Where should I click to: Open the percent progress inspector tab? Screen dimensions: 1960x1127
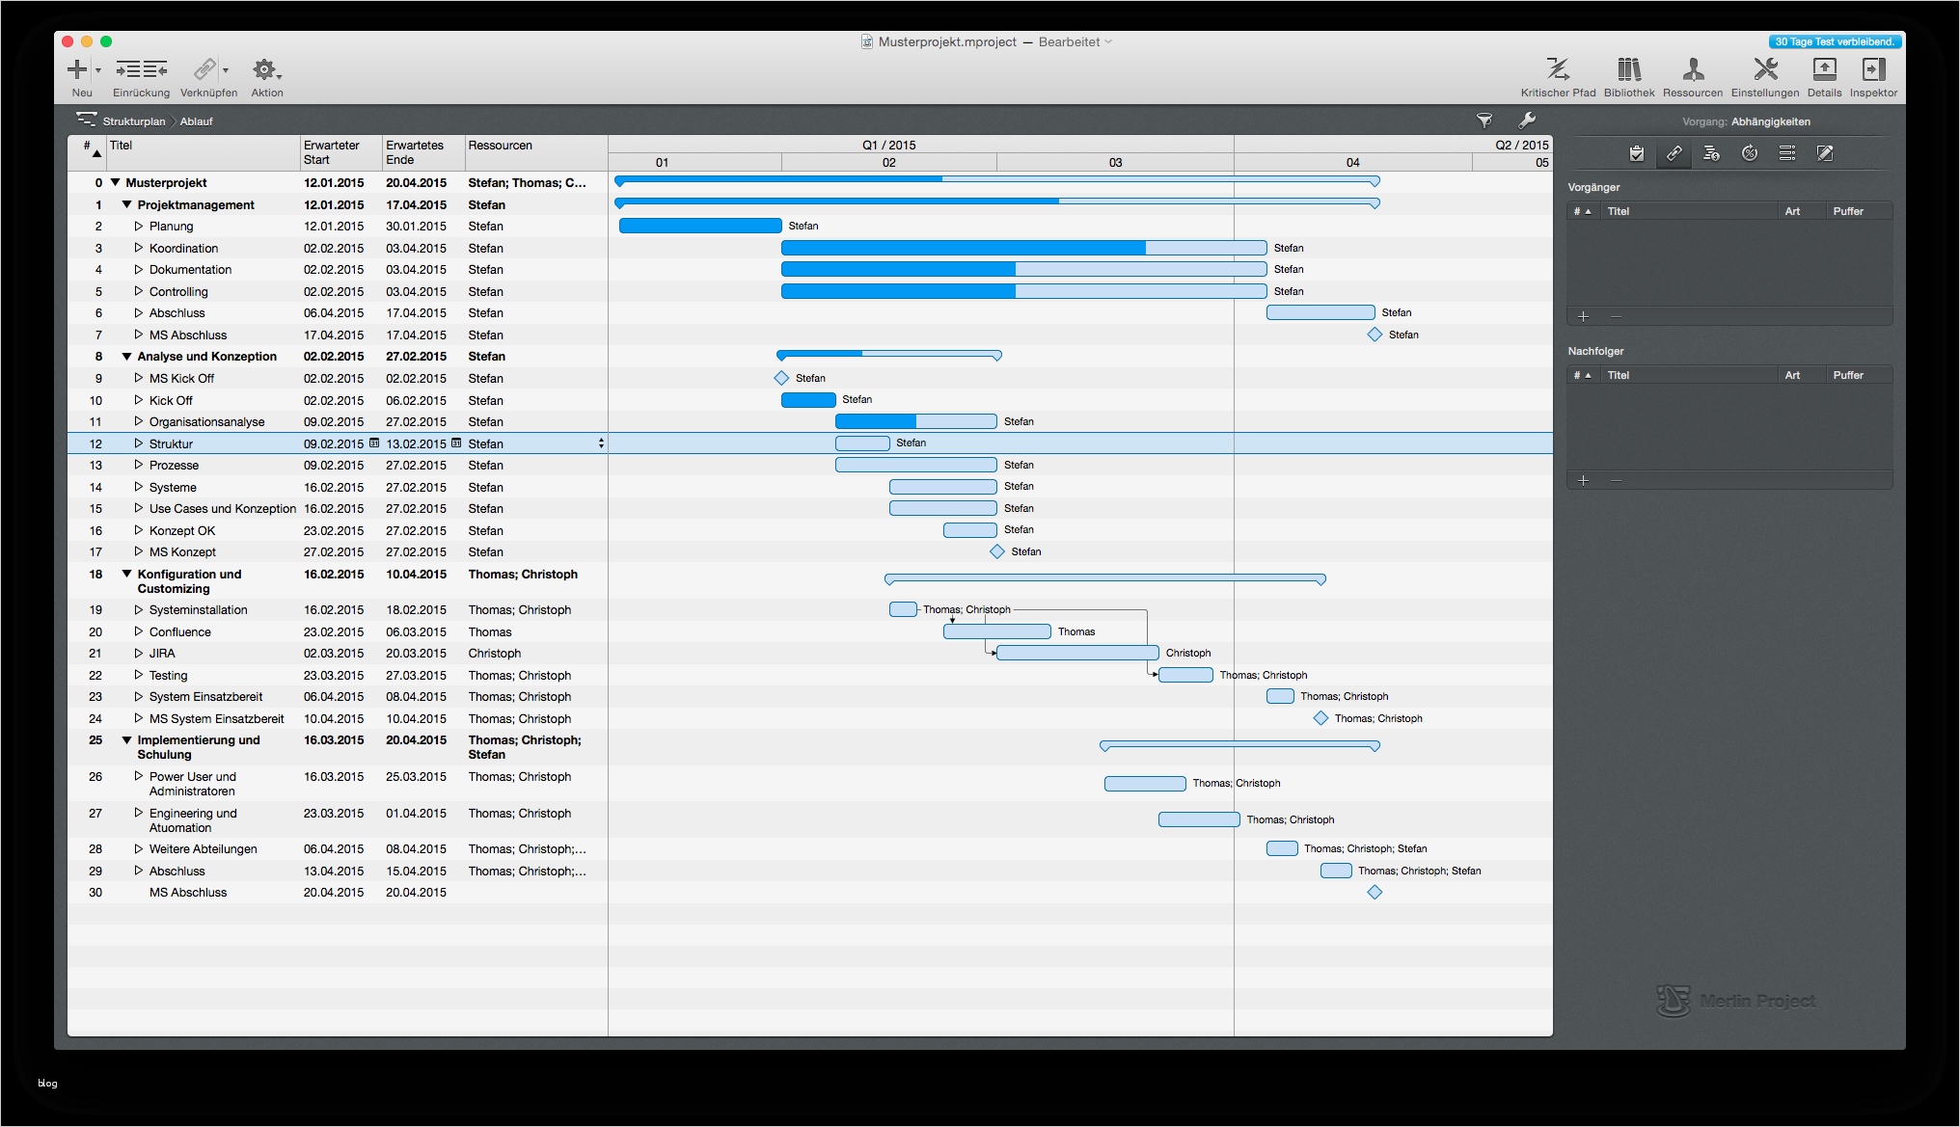coord(1750,153)
